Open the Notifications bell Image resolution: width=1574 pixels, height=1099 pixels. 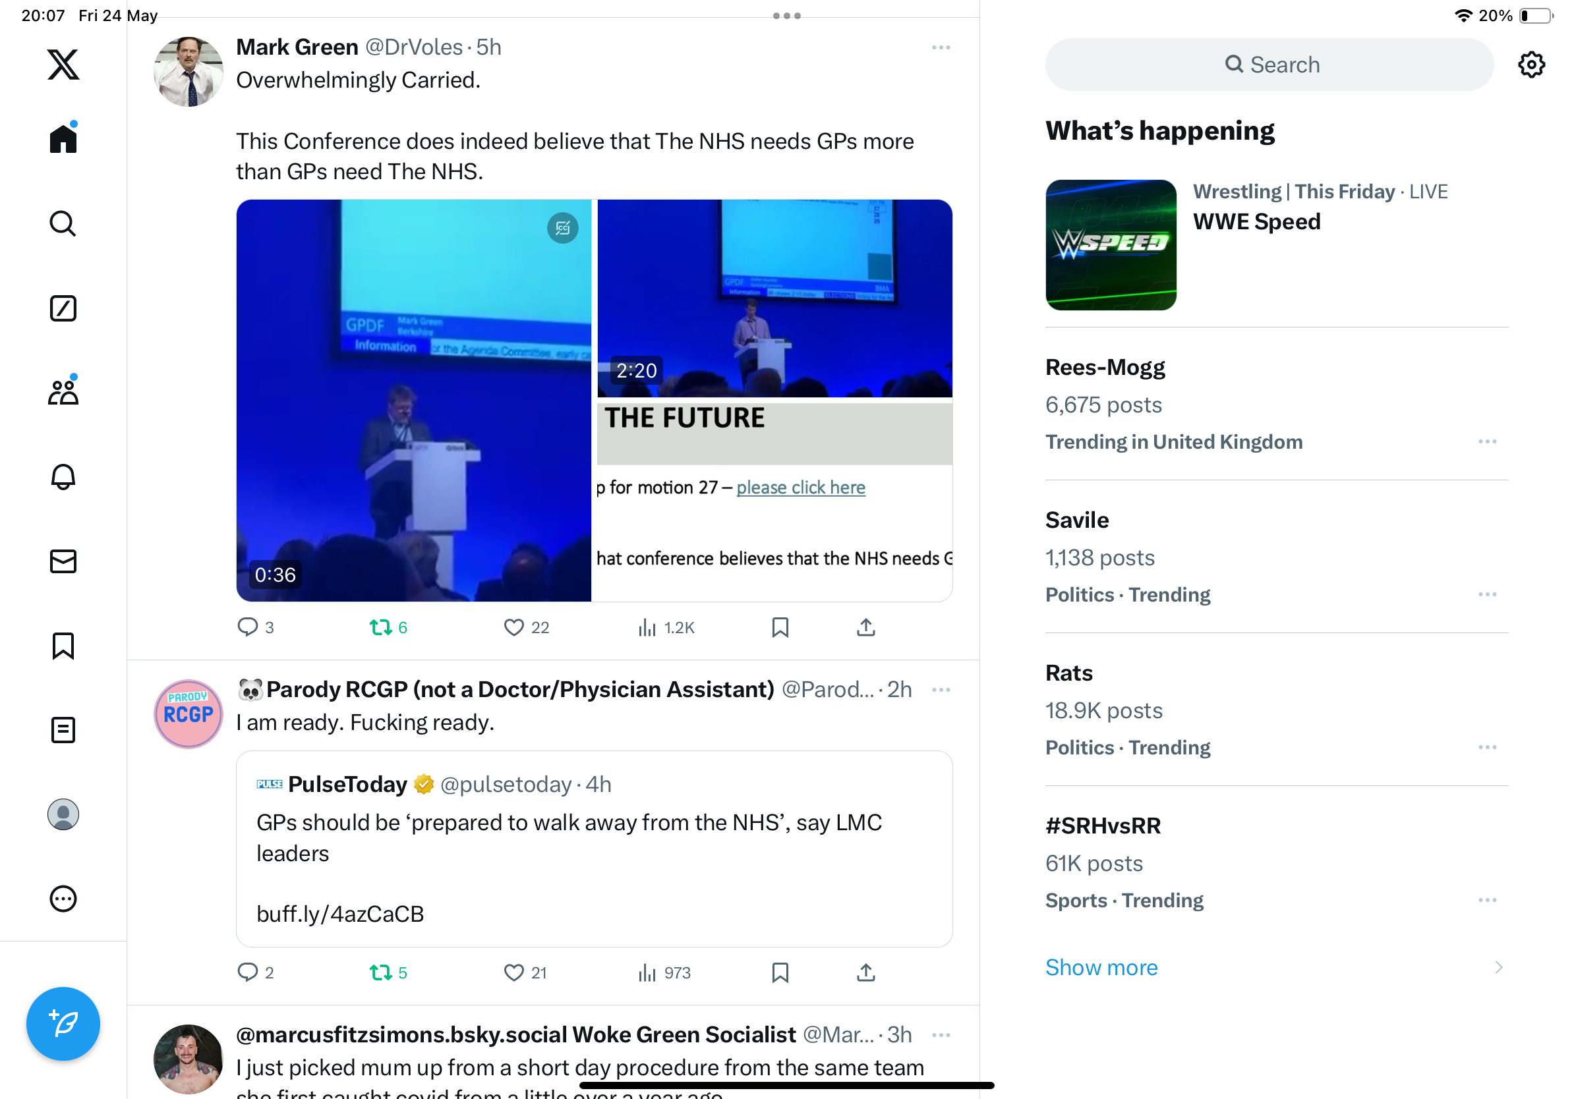coord(63,477)
